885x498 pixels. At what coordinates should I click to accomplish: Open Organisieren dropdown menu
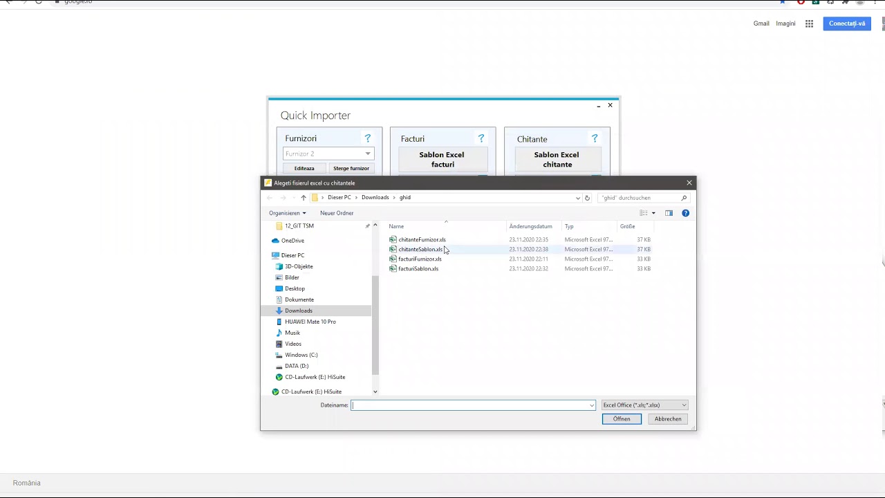tap(287, 213)
